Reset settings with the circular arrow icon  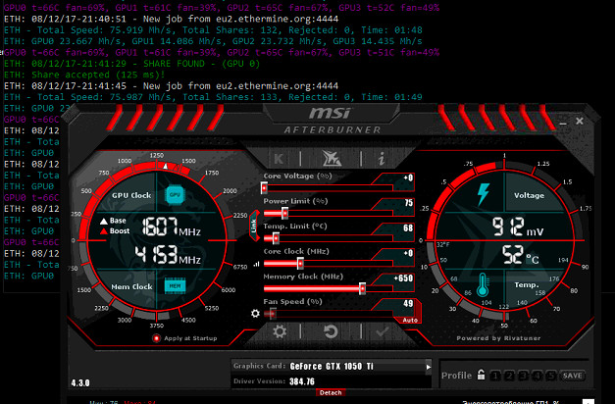point(331,331)
